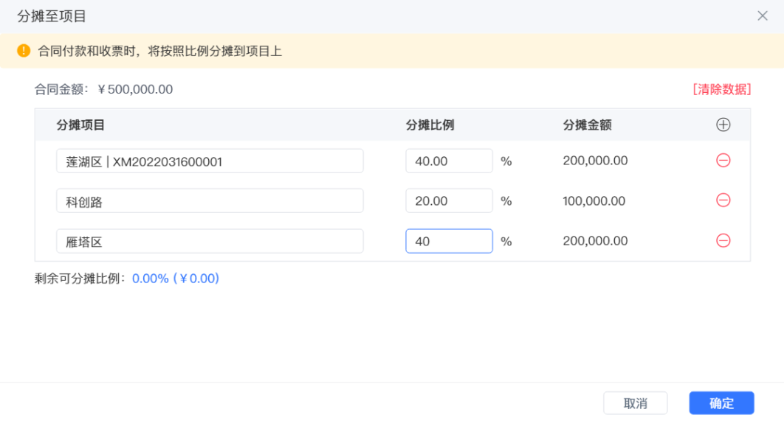The image size is (784, 423).
Task: Click remaining ratio 0.00% (￥0.00)
Action: 176,278
